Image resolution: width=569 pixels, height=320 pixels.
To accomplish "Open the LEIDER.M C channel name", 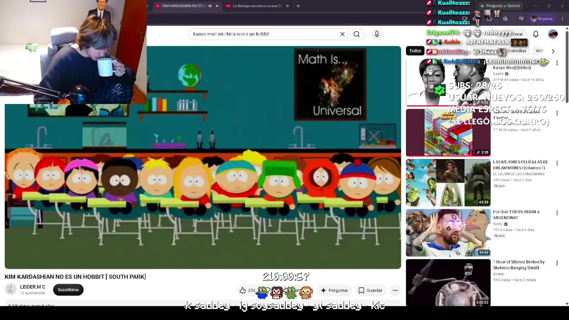I will click(x=32, y=287).
